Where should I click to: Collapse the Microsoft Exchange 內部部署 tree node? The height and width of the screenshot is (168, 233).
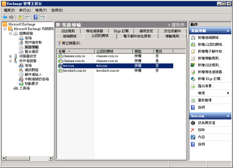point(5,29)
